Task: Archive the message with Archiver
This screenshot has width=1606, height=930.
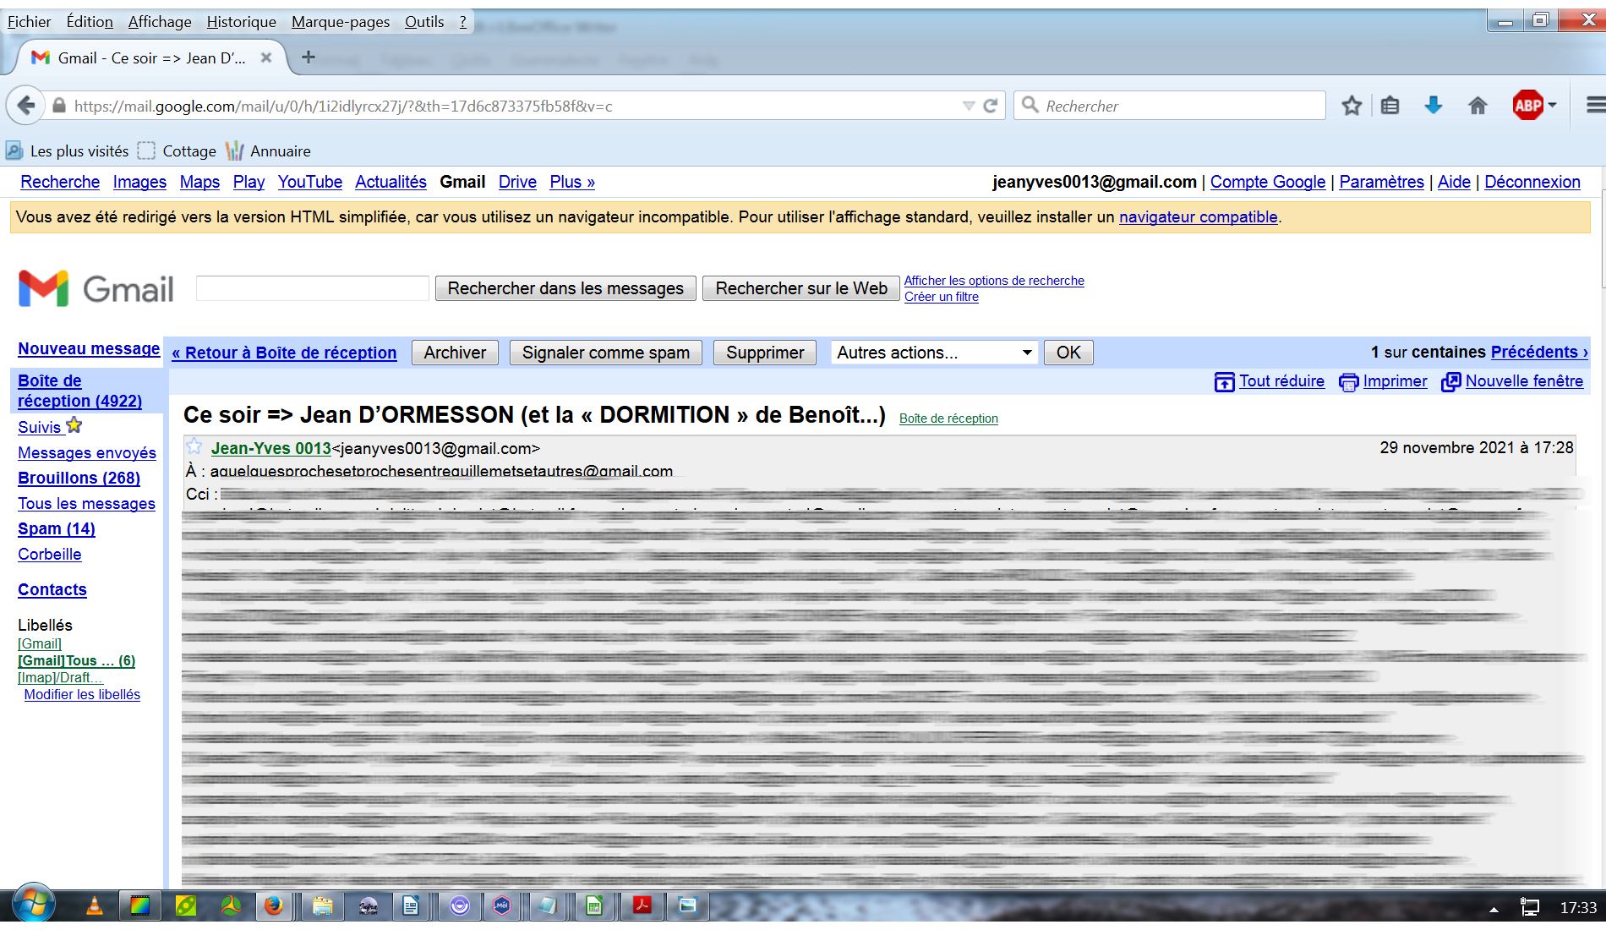Action: [455, 353]
